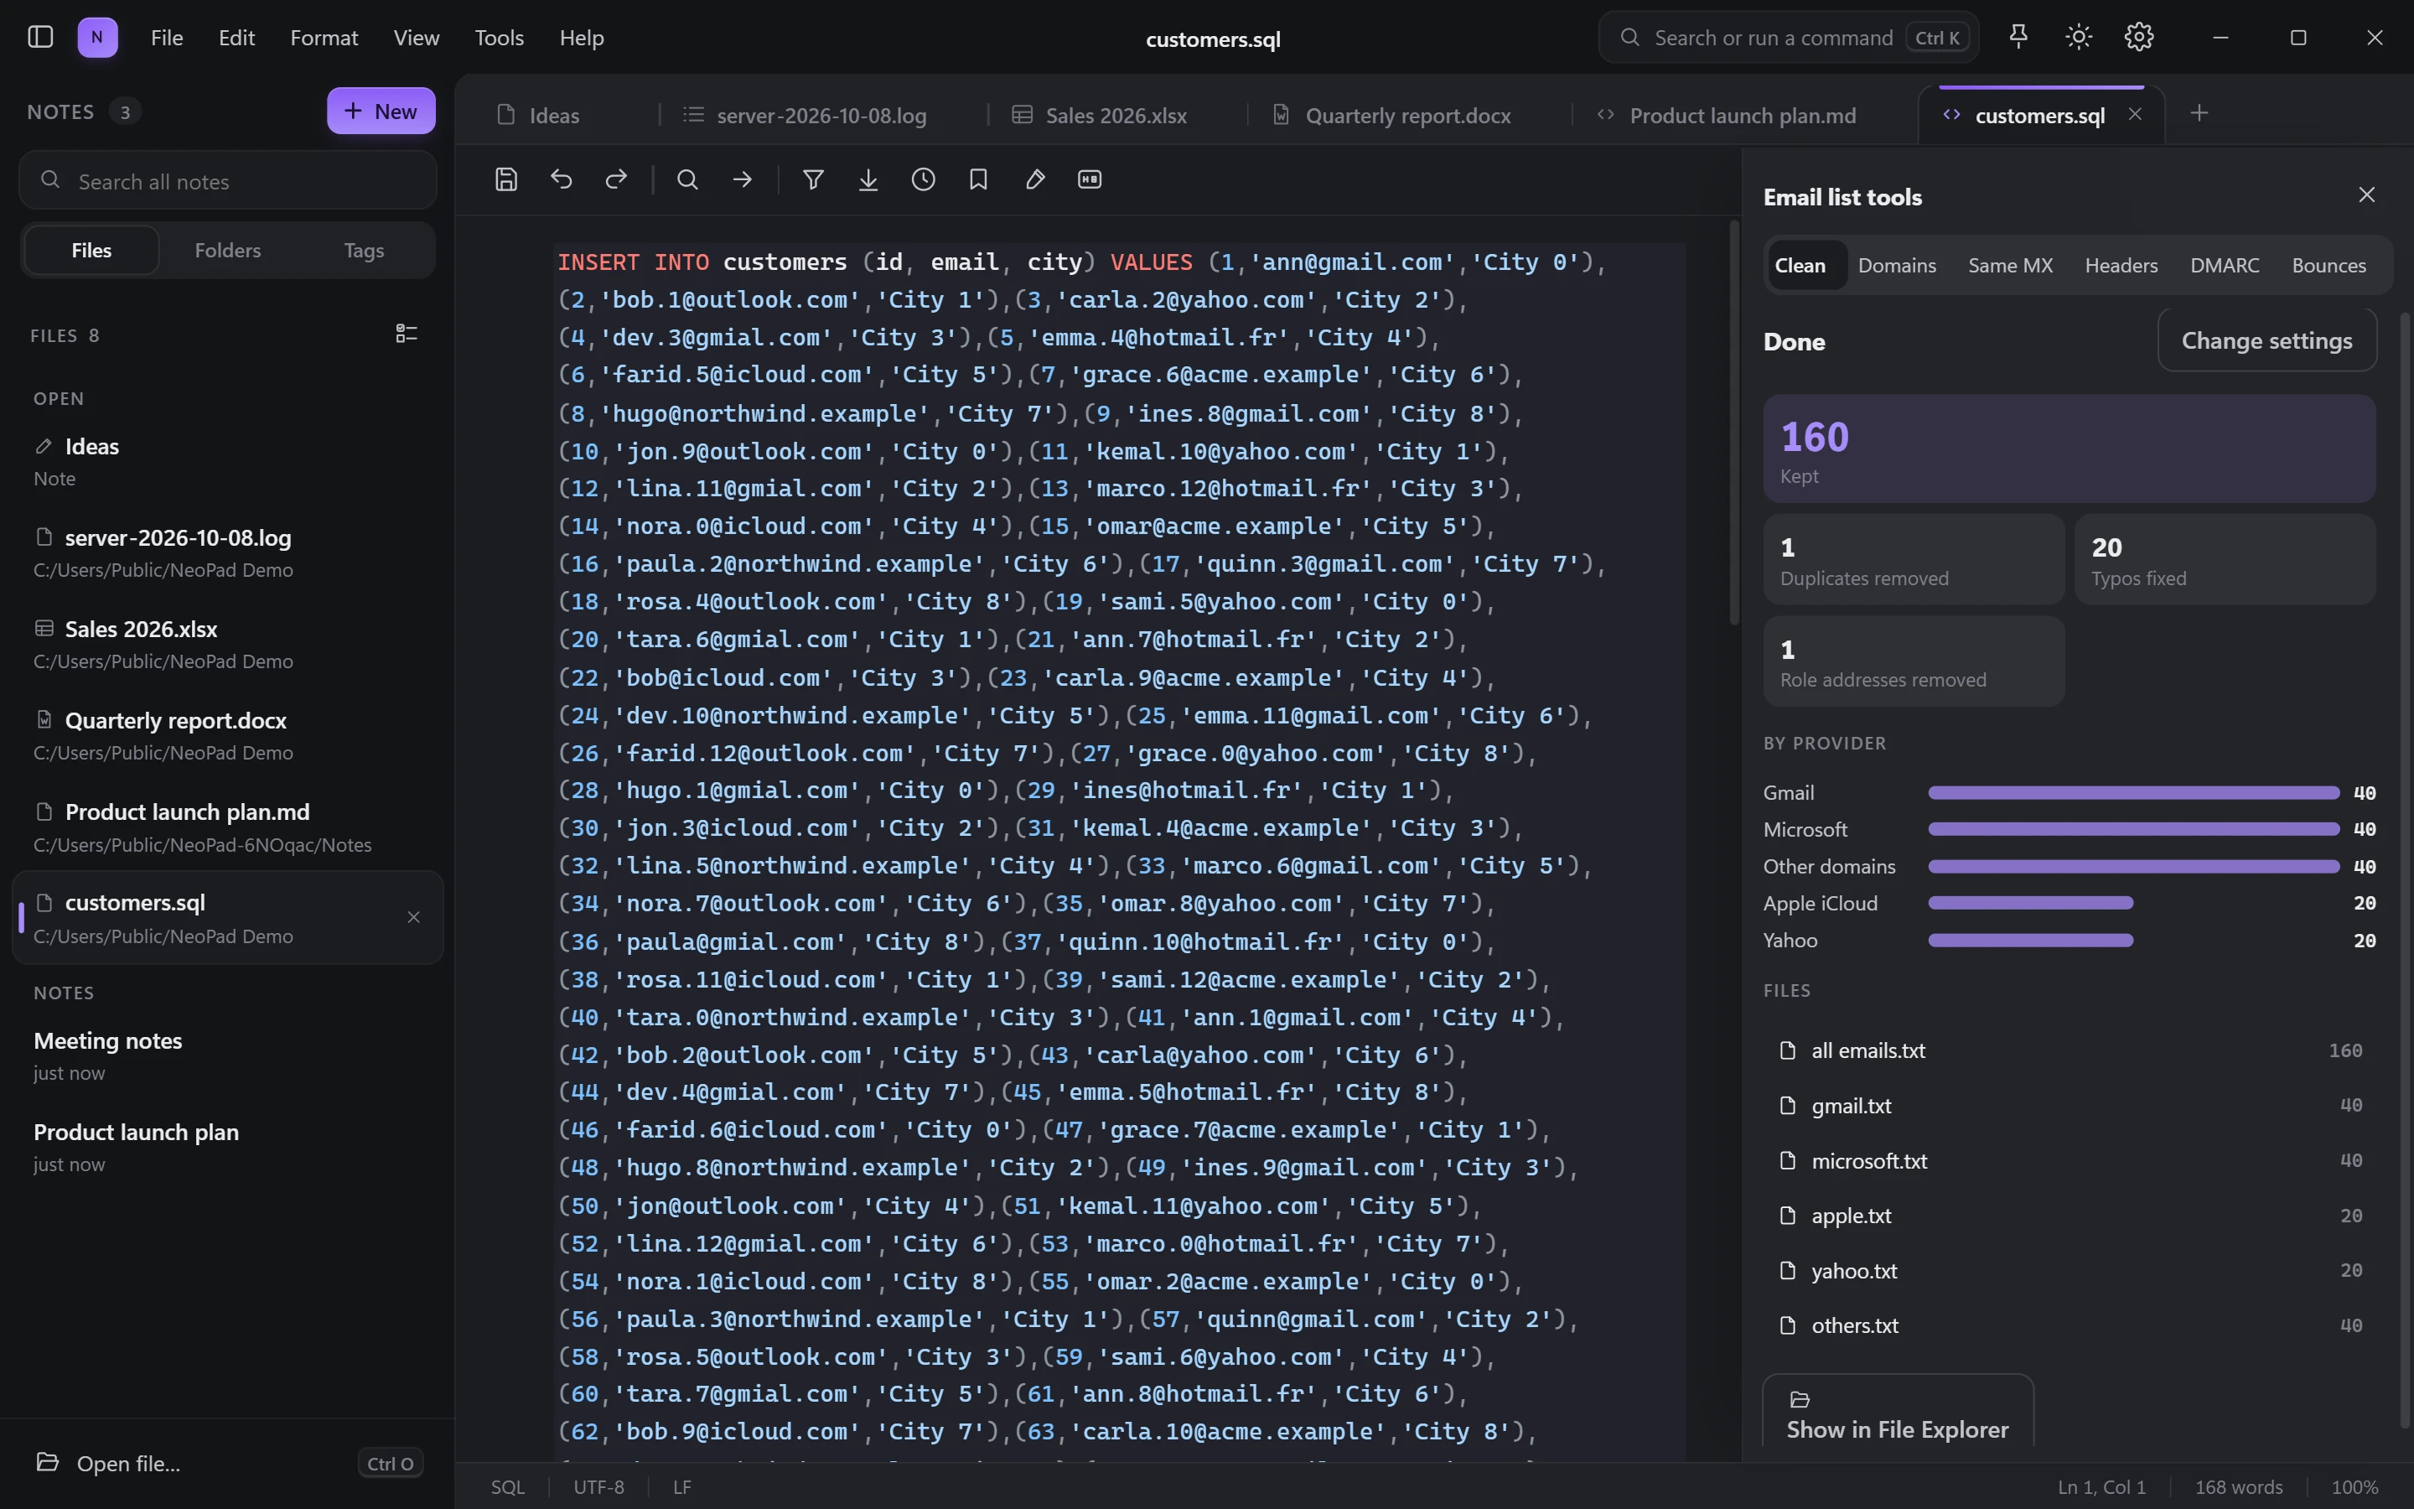
Task: Toggle the sidebar panel icon
Action: [40, 37]
